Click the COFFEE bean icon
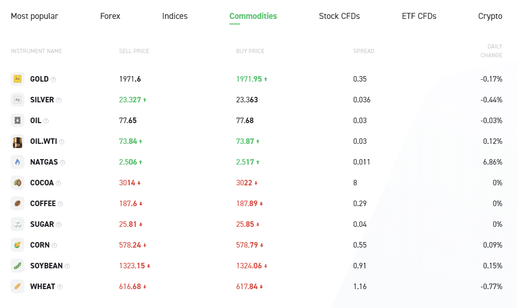517x308 pixels. click(x=18, y=203)
